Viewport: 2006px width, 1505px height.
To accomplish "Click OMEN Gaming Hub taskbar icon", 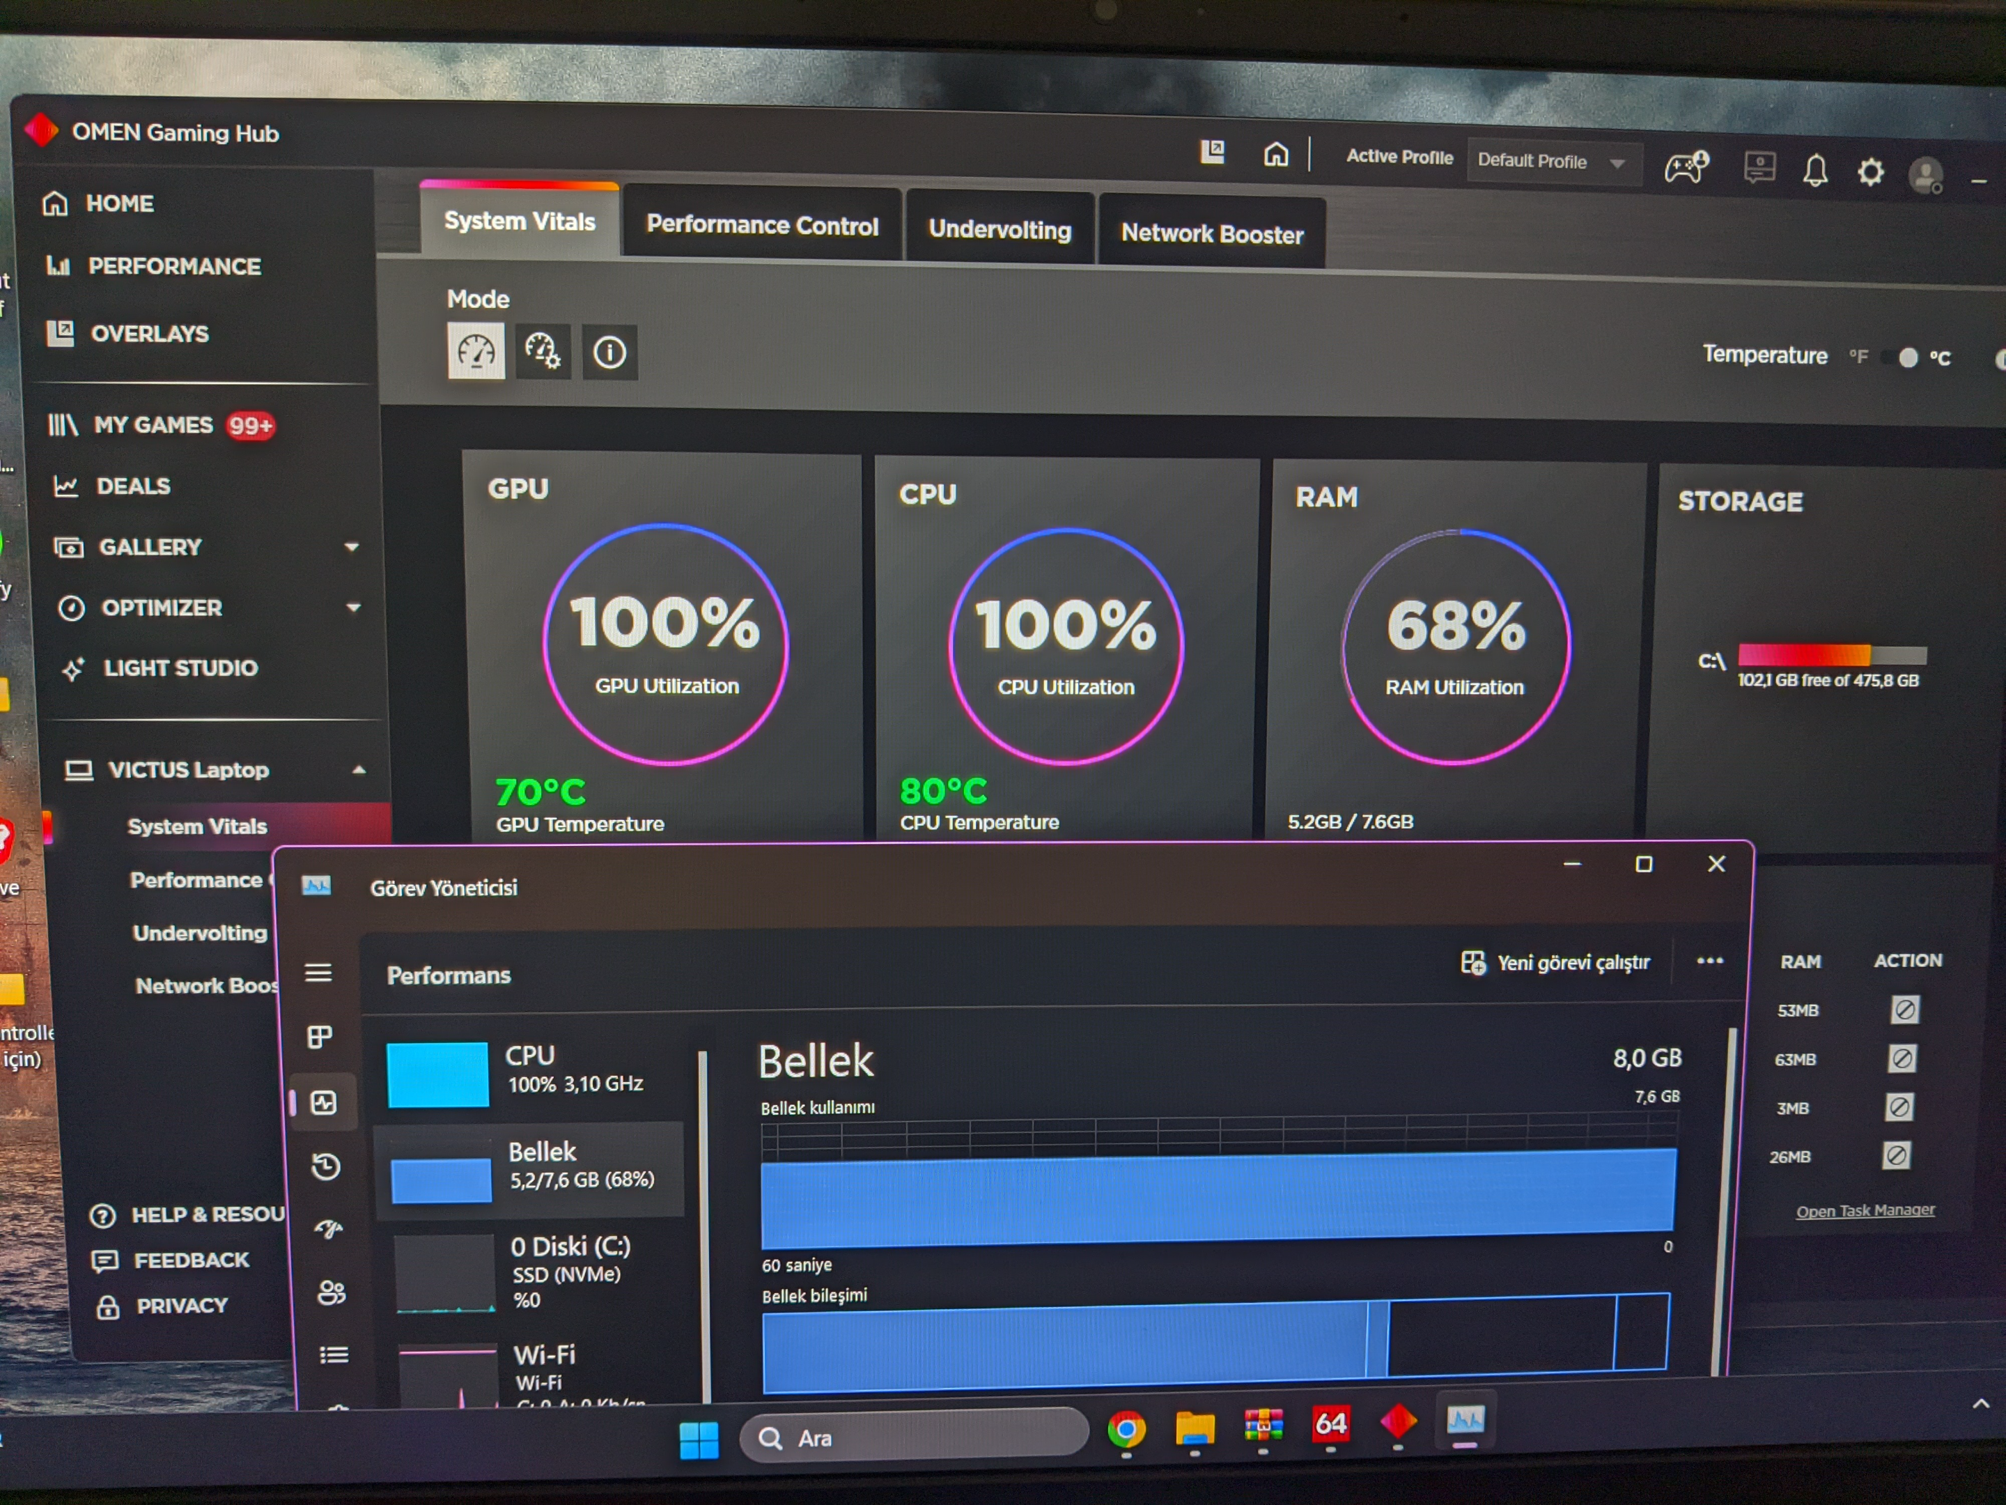I will coord(1397,1421).
